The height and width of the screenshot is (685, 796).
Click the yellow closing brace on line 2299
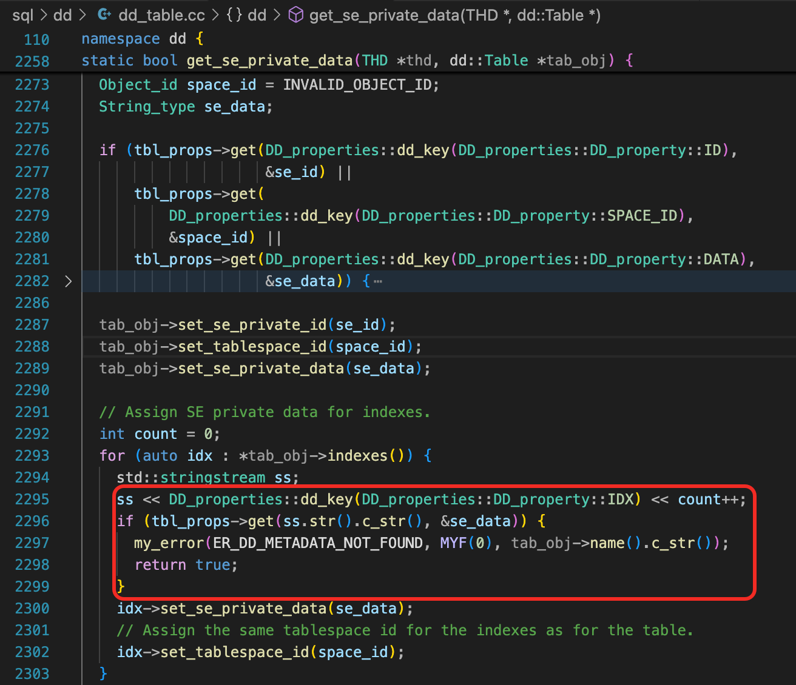pos(121,586)
